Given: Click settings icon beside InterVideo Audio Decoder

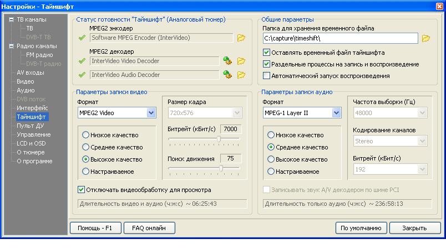Looking at the screenshot, I should tap(227, 75).
